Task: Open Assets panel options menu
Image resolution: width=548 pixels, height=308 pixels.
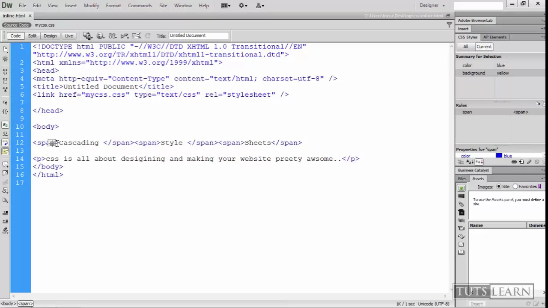Action: (x=543, y=178)
